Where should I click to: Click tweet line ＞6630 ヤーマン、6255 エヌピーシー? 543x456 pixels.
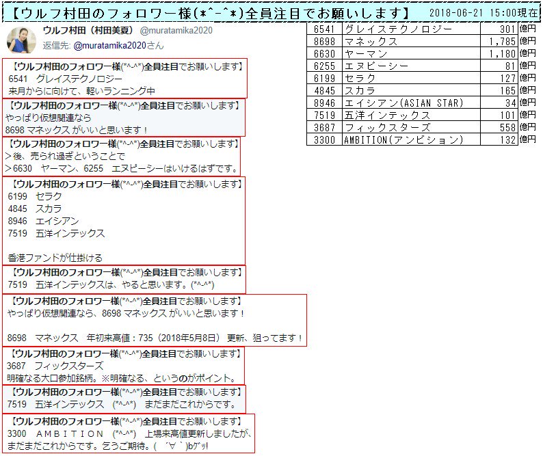(x=122, y=169)
